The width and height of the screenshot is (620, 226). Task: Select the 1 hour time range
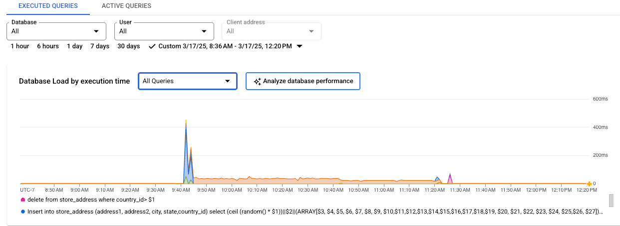click(x=20, y=46)
